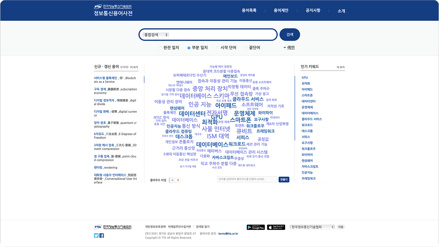Open the 통합검색 search type dropdown
The width and height of the screenshot is (439, 247).
coord(156,35)
